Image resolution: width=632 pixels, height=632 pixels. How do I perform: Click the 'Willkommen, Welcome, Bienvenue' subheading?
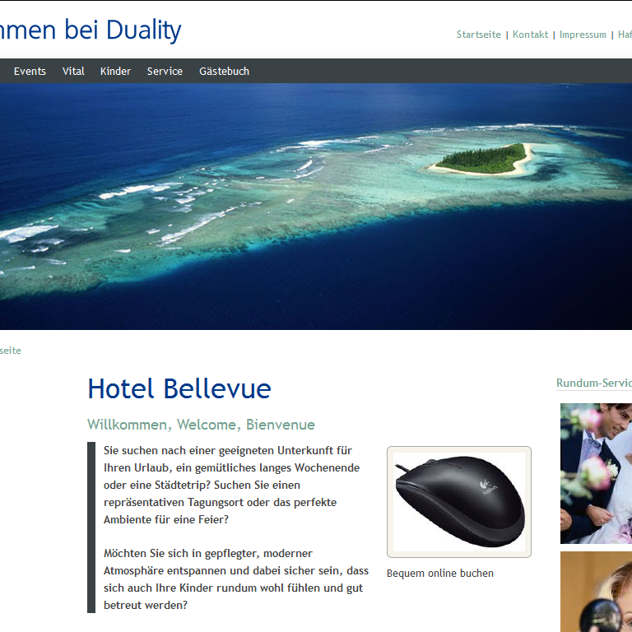(x=201, y=425)
